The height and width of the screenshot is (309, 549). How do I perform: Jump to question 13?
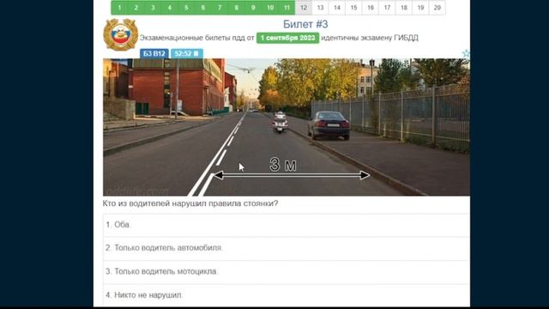(320, 8)
